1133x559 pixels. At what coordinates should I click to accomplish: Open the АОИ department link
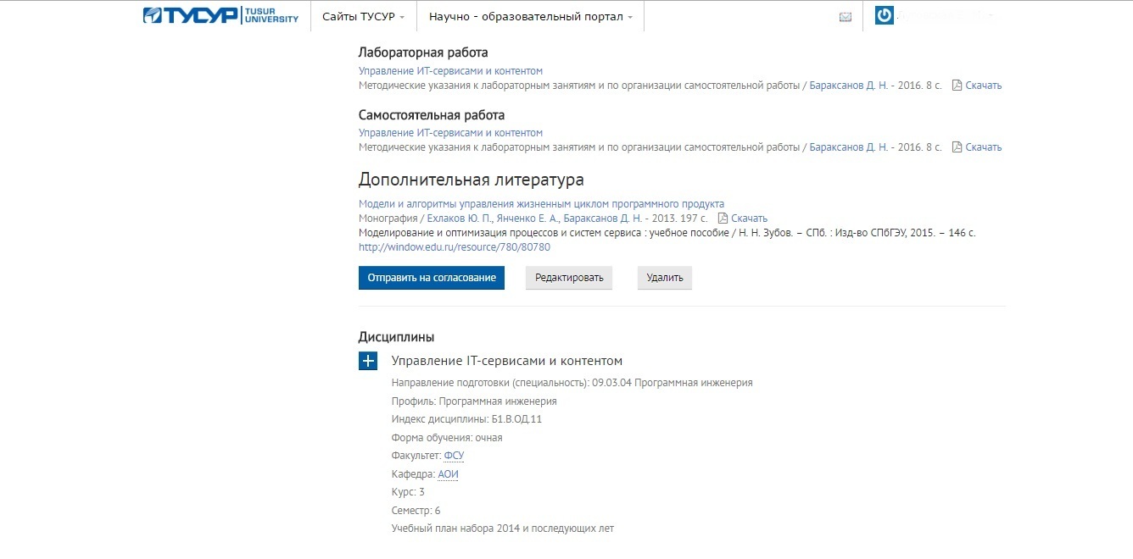tap(448, 474)
